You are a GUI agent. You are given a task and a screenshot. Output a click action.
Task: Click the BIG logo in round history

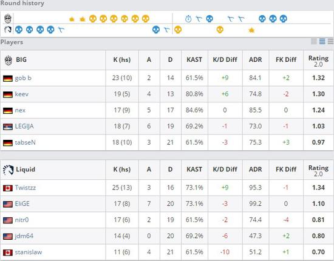[x=8, y=19]
